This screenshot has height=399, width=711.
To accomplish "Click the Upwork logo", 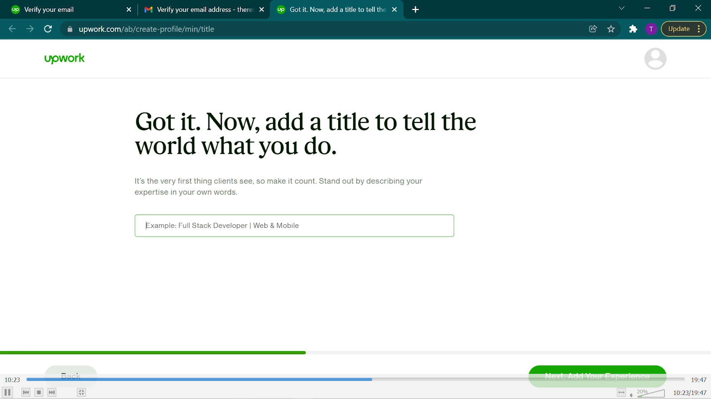I will pyautogui.click(x=64, y=59).
